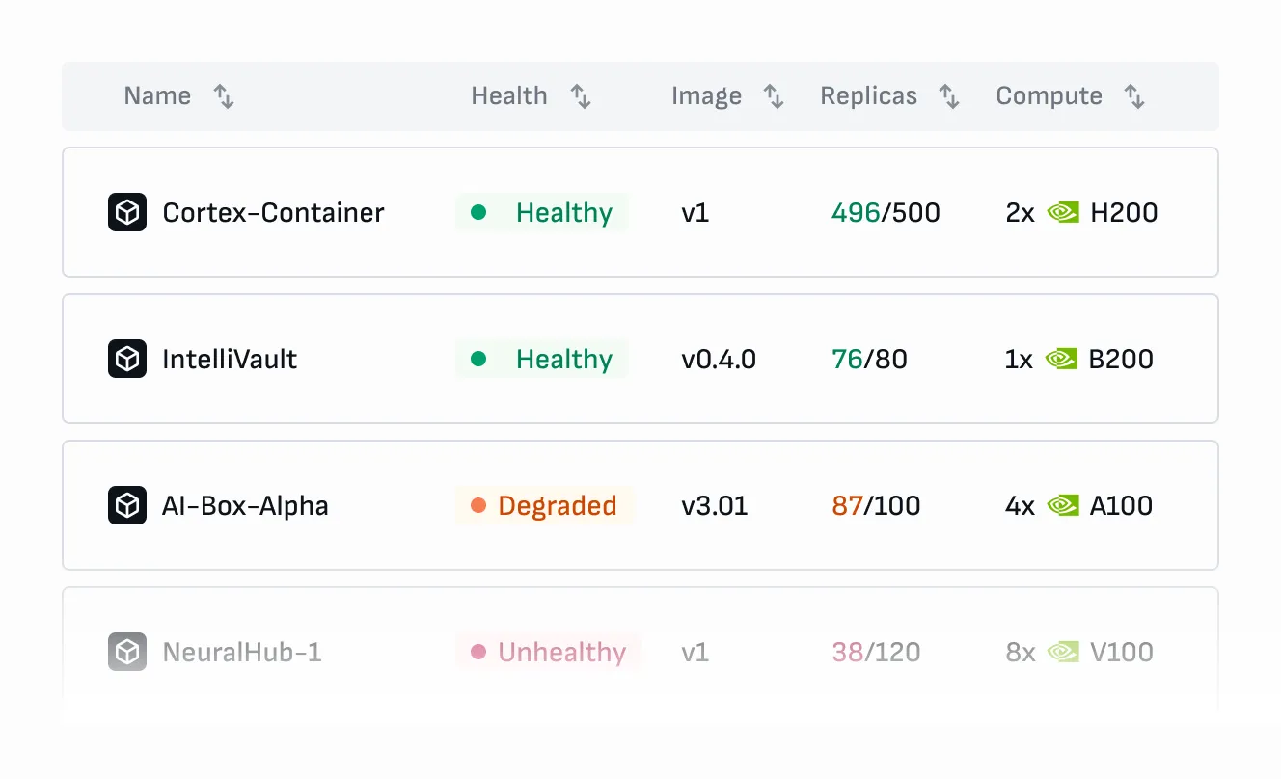Viewport: 1281px width, 779px height.
Task: Toggle sort order on Compute column
Action: (1134, 96)
